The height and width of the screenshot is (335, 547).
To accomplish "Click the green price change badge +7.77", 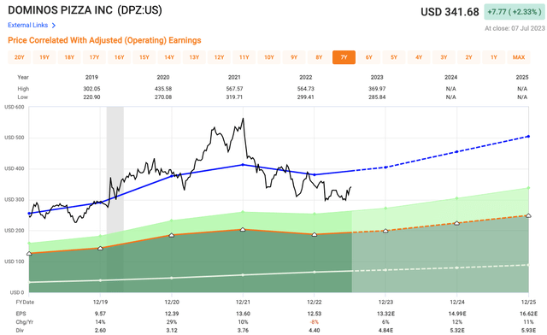I will 514,12.
